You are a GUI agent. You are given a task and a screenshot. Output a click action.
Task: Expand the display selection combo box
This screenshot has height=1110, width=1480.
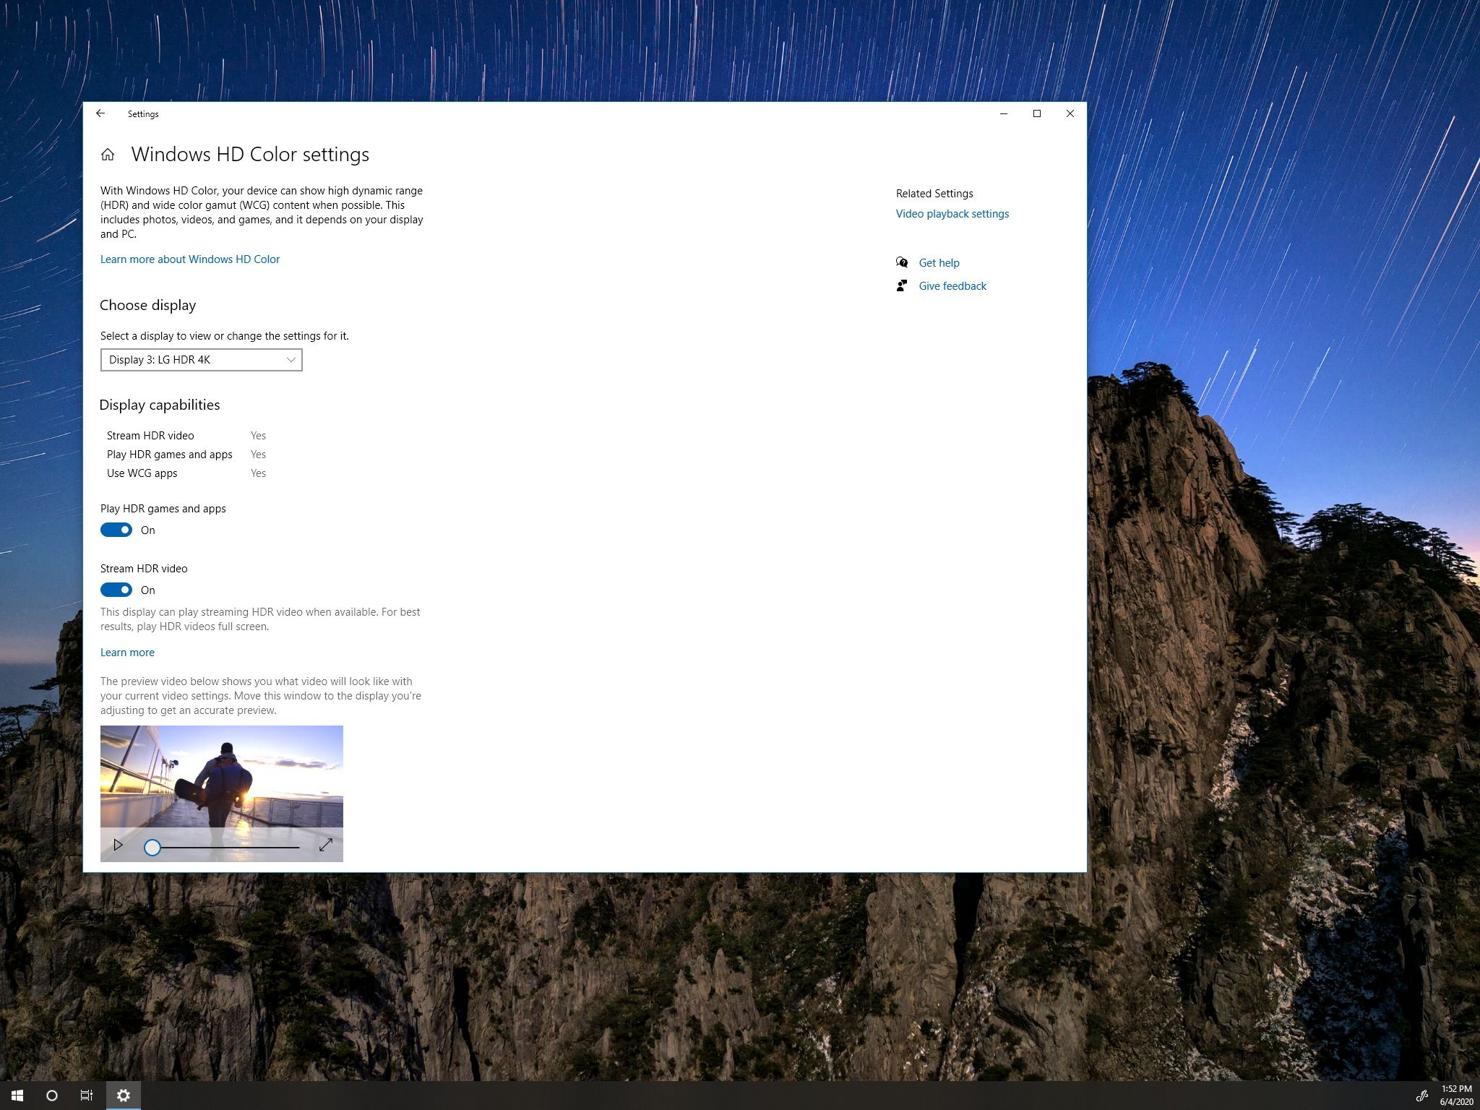coord(291,359)
